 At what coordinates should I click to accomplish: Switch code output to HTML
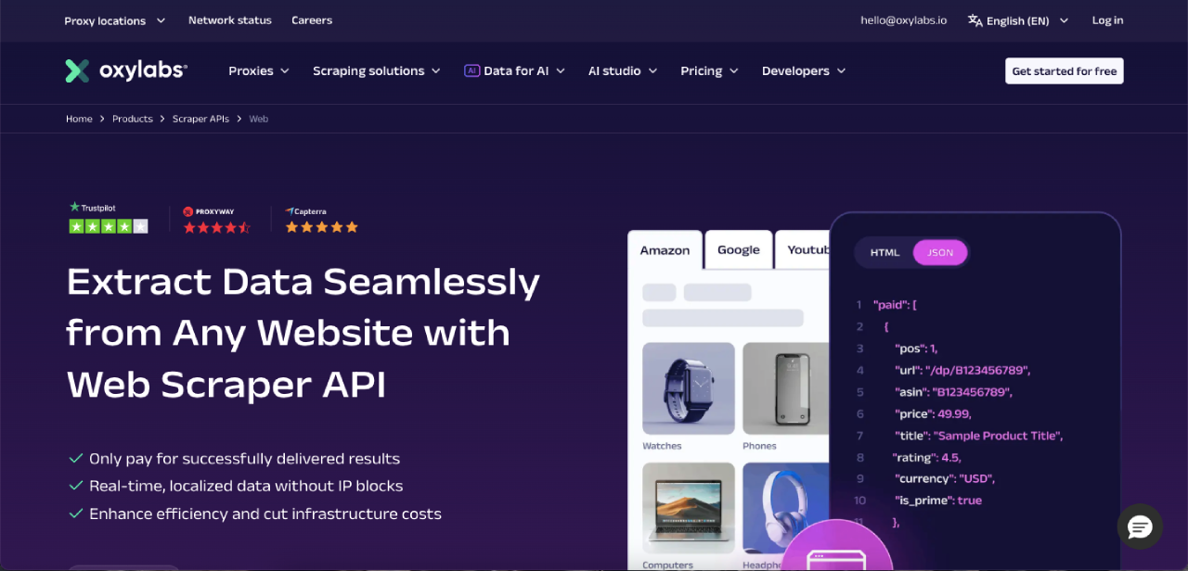pos(885,252)
